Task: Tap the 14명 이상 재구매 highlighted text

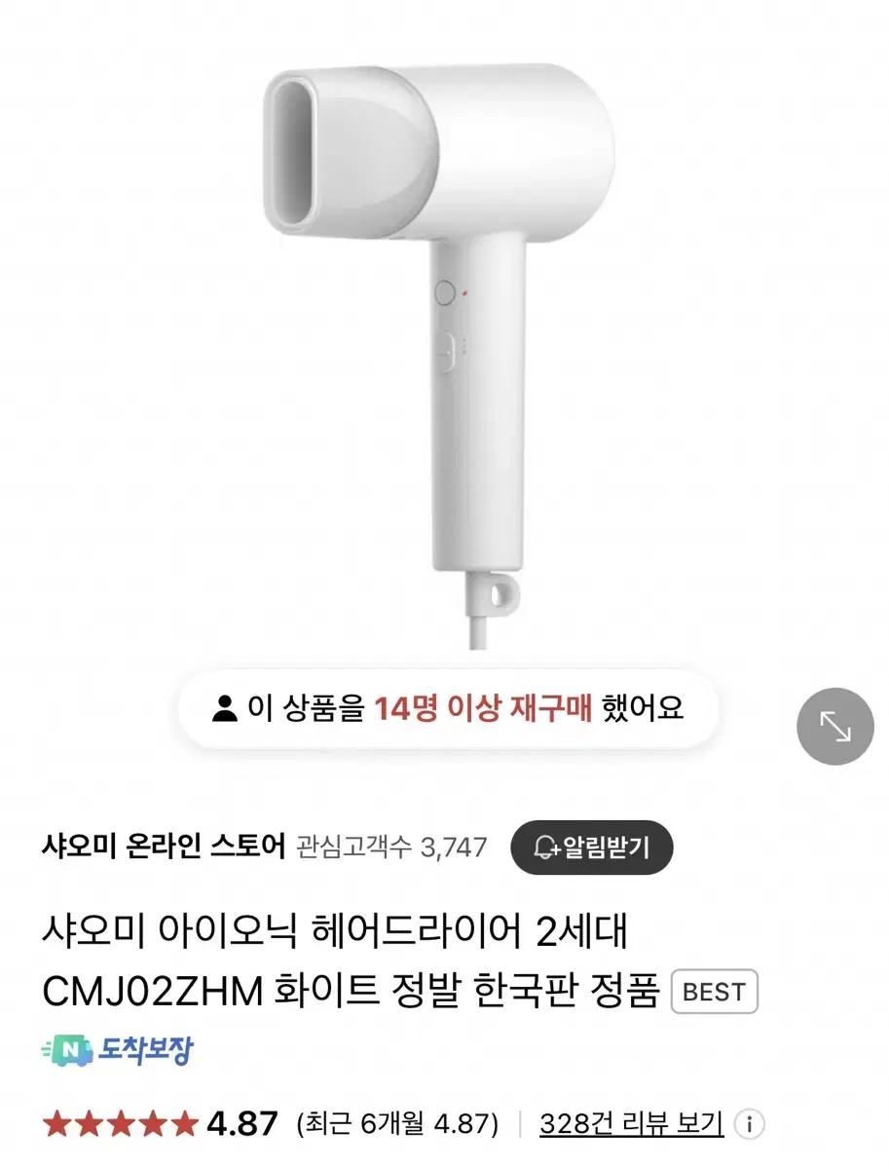Action: (x=483, y=708)
